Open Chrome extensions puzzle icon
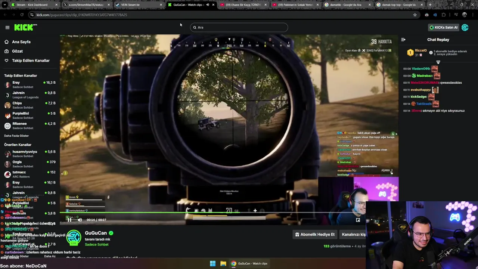The width and height of the screenshot is (478, 269). pyautogui.click(x=444, y=15)
